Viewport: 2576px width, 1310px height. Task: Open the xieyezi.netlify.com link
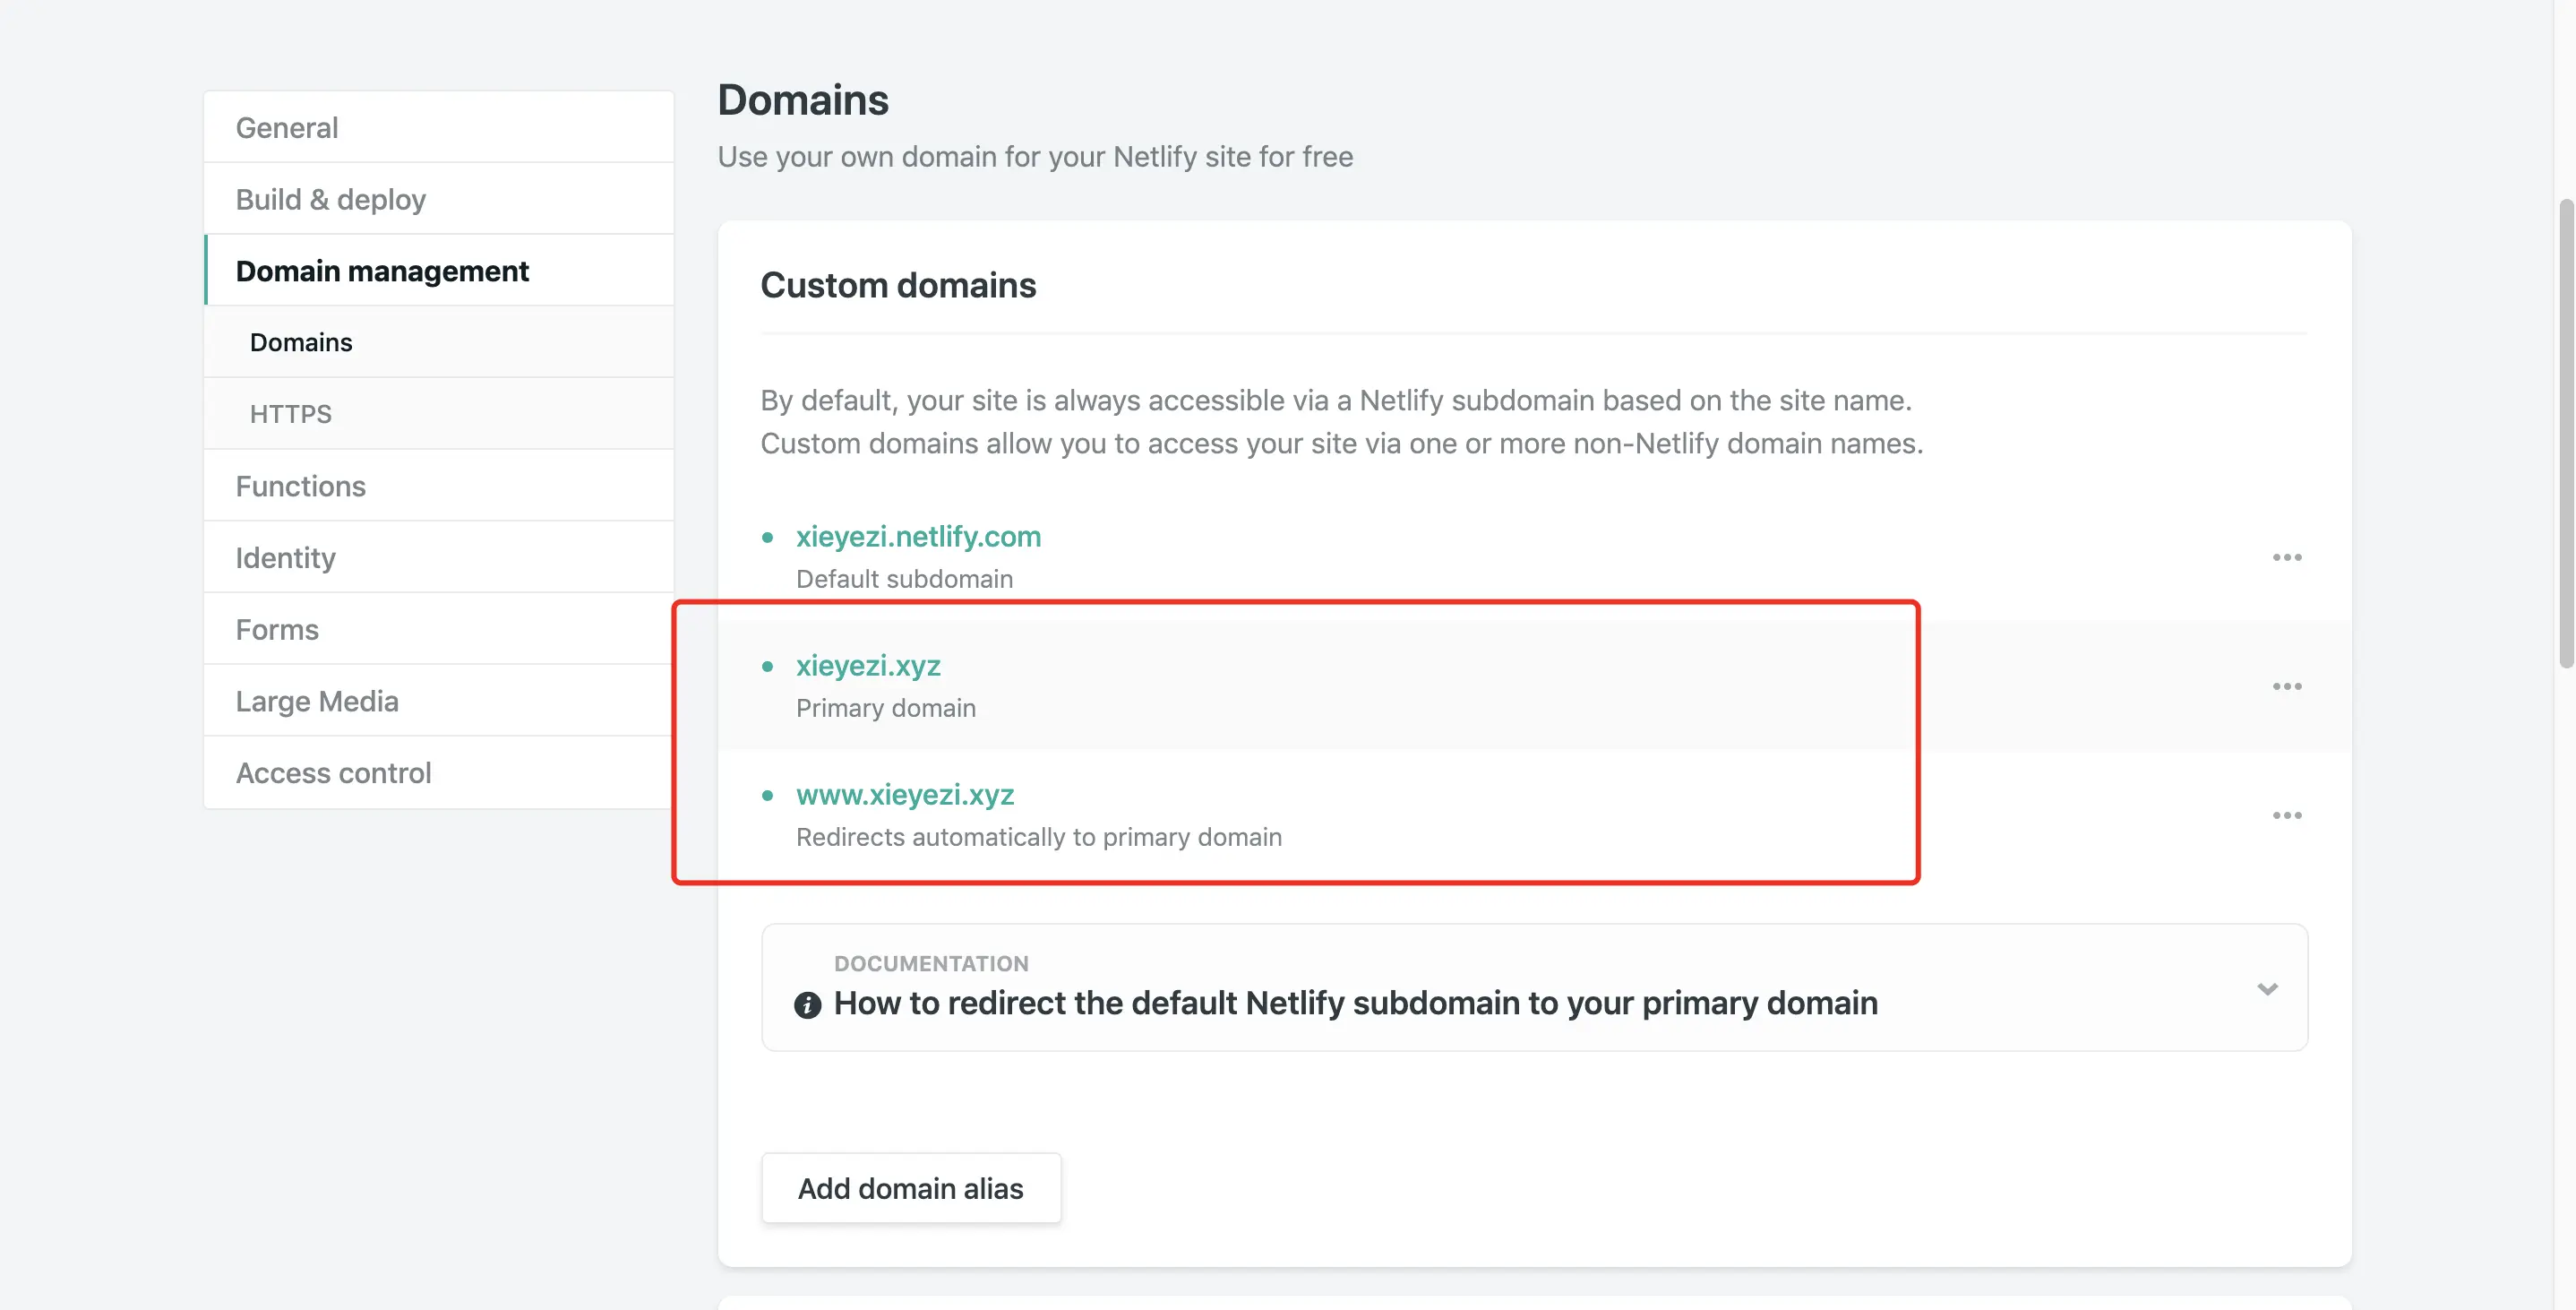[918, 537]
